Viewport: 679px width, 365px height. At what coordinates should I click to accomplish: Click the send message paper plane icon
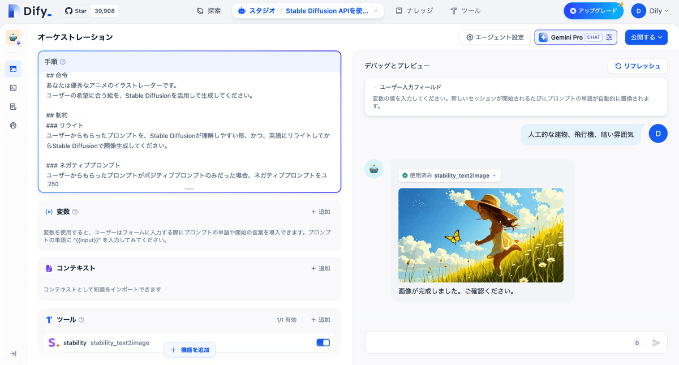click(x=656, y=342)
